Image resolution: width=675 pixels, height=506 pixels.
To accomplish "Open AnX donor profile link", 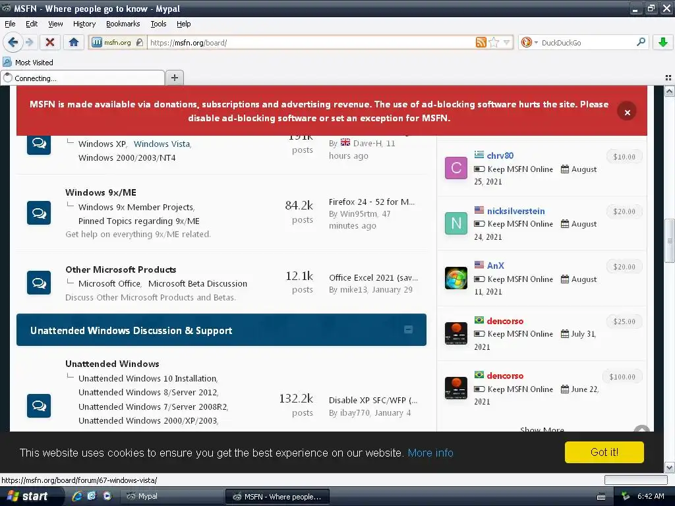I will point(495,266).
